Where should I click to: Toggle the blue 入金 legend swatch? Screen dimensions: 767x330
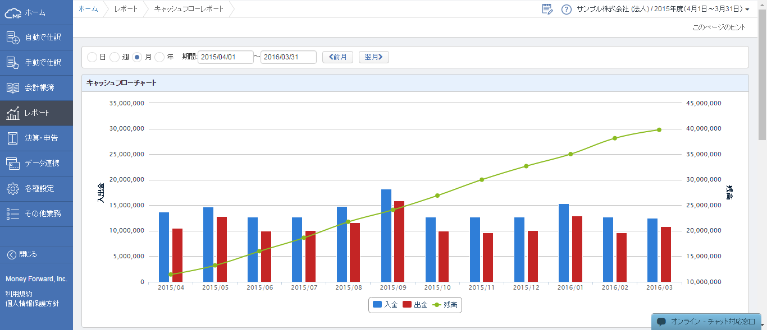[x=377, y=305]
